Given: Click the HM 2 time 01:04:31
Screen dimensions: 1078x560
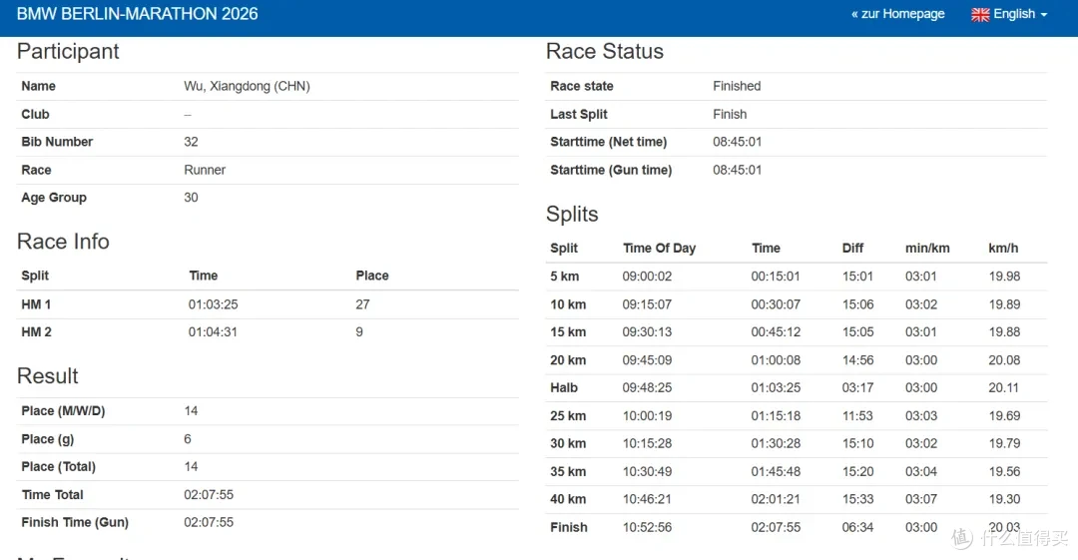Looking at the screenshot, I should pos(214,331).
